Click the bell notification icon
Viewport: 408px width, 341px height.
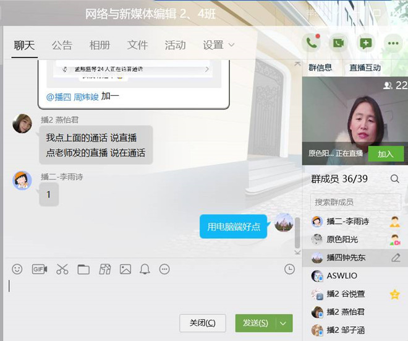(145, 269)
